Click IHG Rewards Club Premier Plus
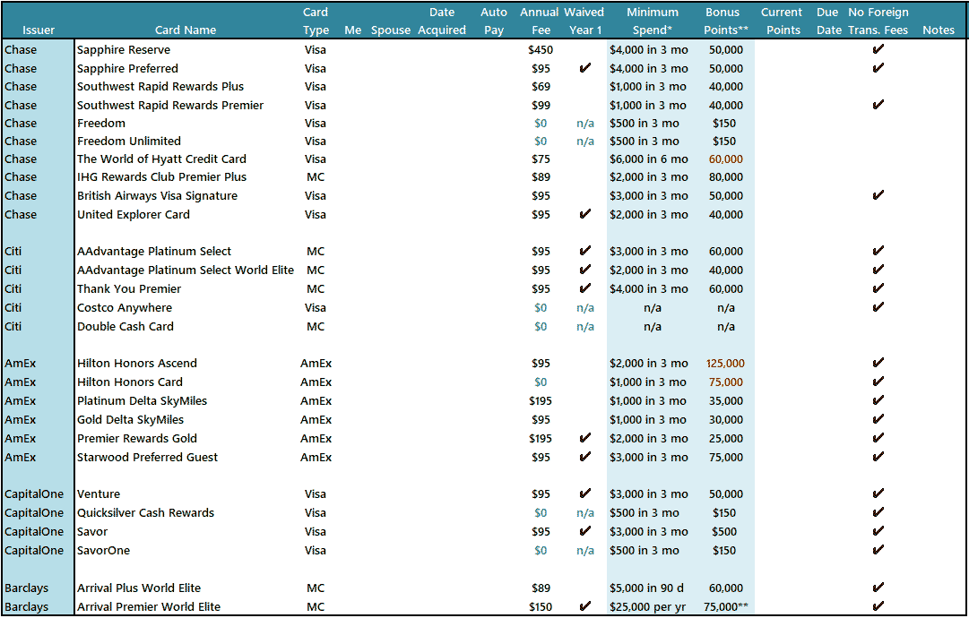 click(x=162, y=176)
